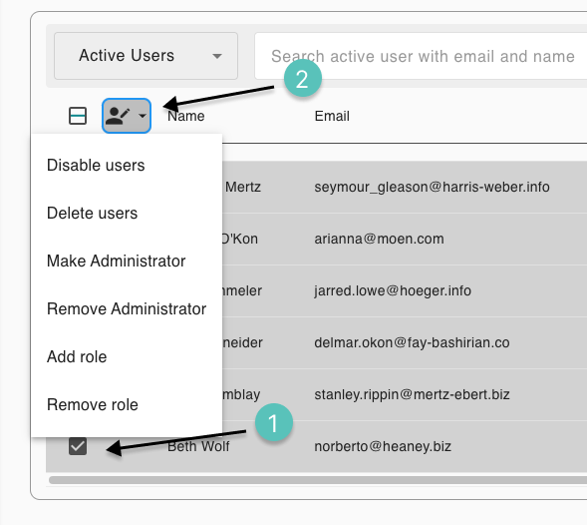Screen dimensions: 587x525
Task: Click Add role in the menu
Action: (x=77, y=356)
